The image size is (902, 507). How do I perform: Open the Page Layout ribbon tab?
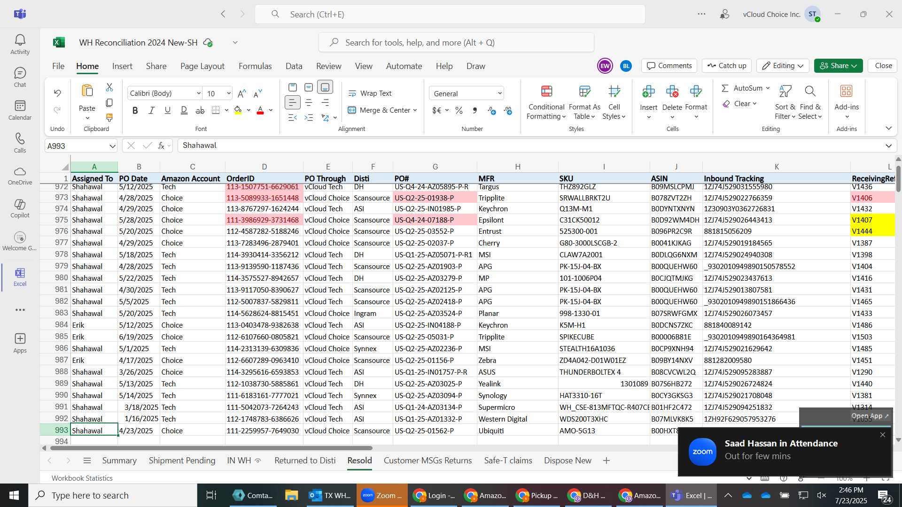pos(202,66)
